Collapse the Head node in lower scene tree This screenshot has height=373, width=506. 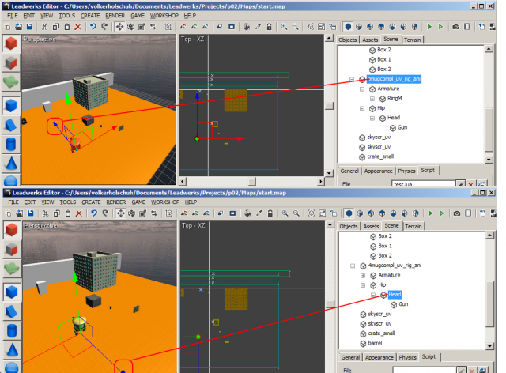click(372, 295)
